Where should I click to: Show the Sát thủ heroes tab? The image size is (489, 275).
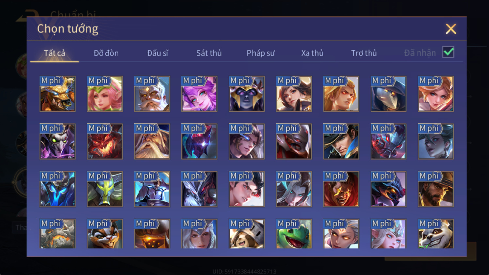click(209, 53)
